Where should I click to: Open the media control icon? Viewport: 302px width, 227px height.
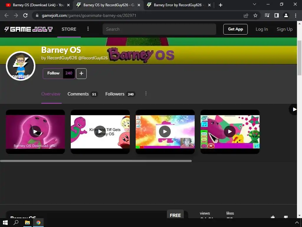pyautogui.click(x=267, y=15)
